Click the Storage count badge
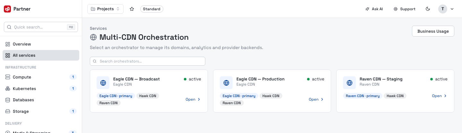Viewport: 462px width, 133px height. [73, 112]
